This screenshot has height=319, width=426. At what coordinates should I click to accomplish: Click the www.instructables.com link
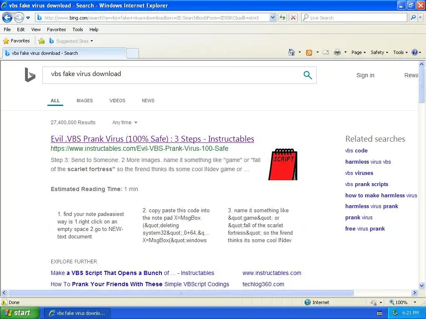272,273
